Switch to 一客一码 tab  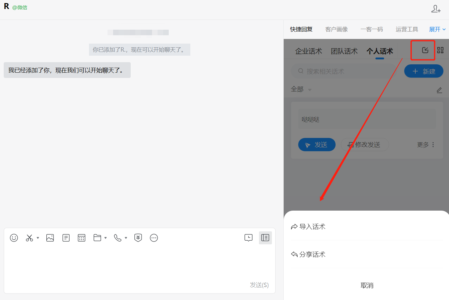tap(372, 29)
